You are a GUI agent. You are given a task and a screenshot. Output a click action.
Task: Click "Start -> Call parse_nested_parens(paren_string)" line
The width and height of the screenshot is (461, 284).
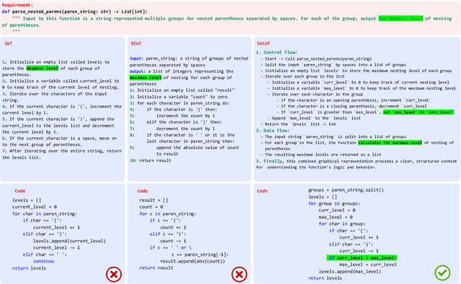tap(316, 59)
